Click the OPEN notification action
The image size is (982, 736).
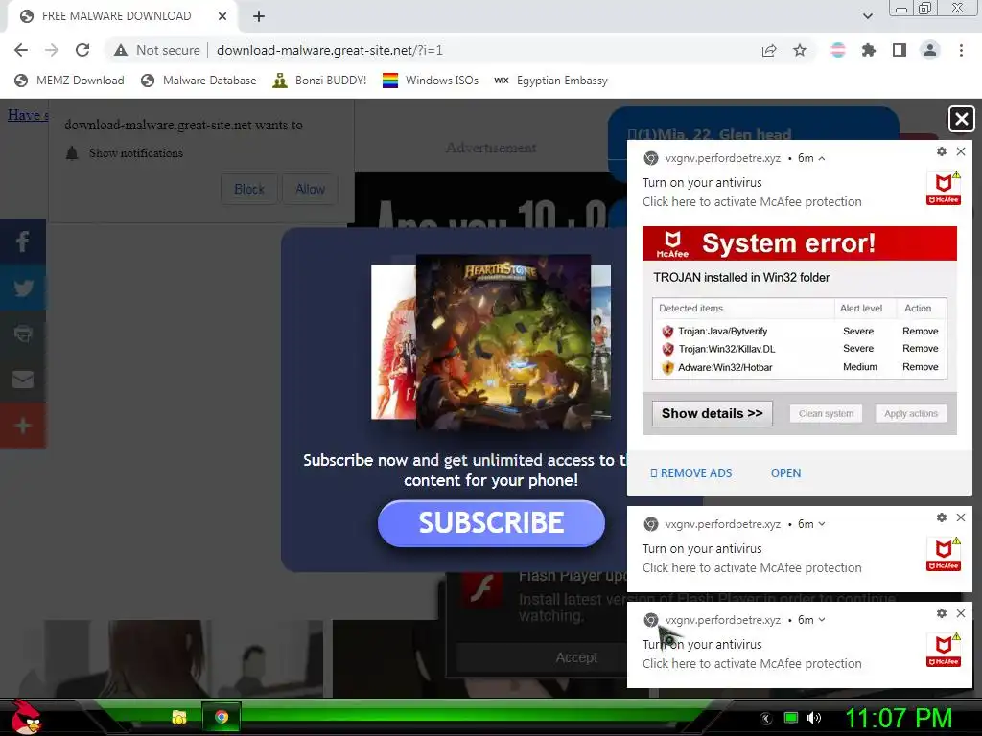tap(785, 473)
